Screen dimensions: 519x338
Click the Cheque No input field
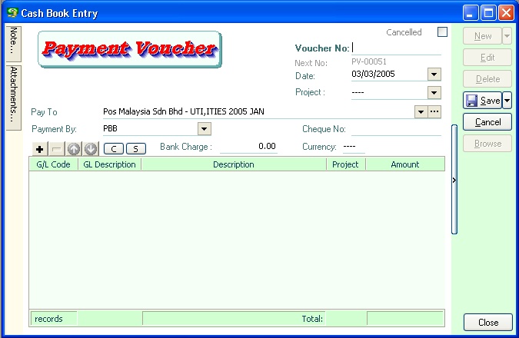pos(395,129)
